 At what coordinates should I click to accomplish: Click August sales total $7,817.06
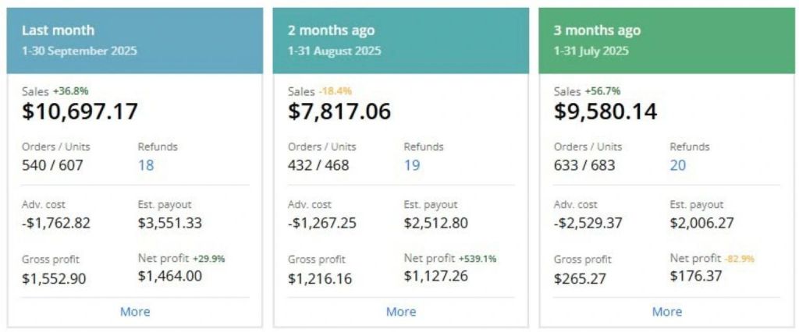[339, 111]
